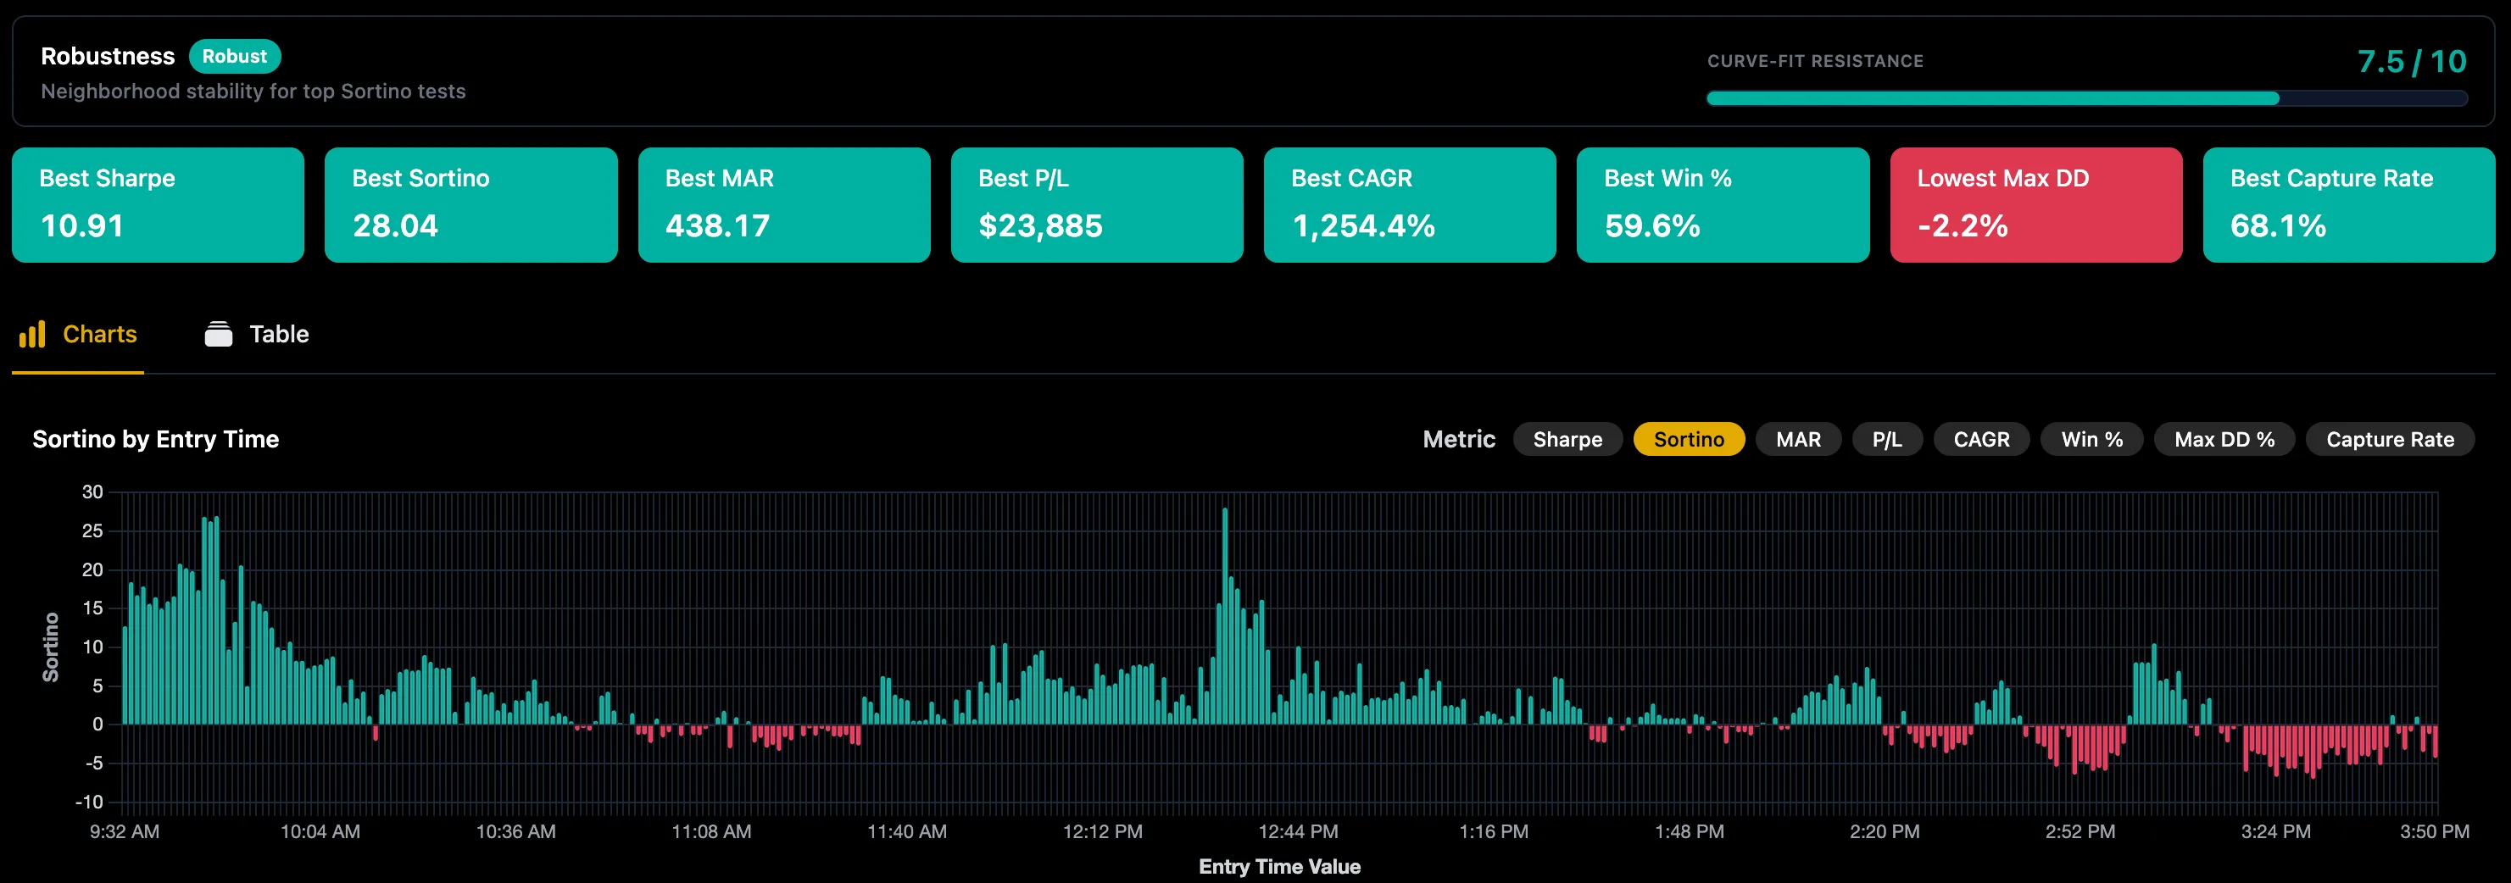Click the Robust status badge
Image resolution: width=2511 pixels, height=883 pixels.
coord(235,57)
